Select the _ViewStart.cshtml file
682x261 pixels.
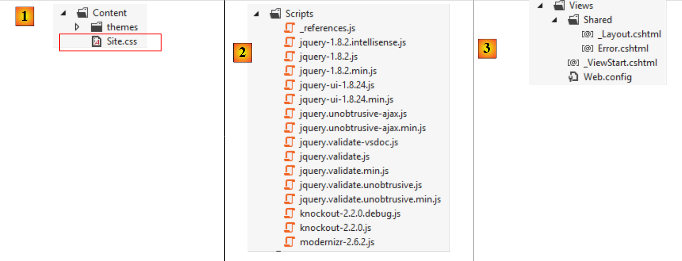[620, 63]
